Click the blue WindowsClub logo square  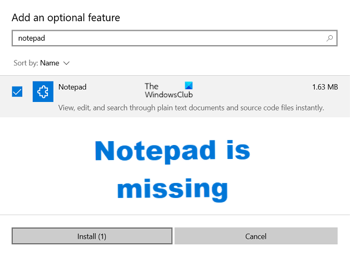pyautogui.click(x=188, y=86)
